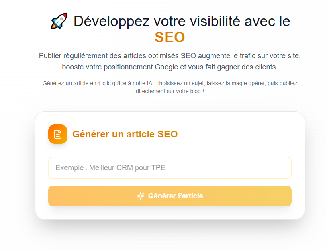Click the line beginning Publier régulièrement

(x=170, y=56)
